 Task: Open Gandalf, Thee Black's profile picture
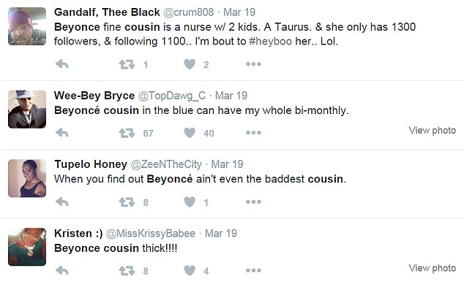(27, 26)
